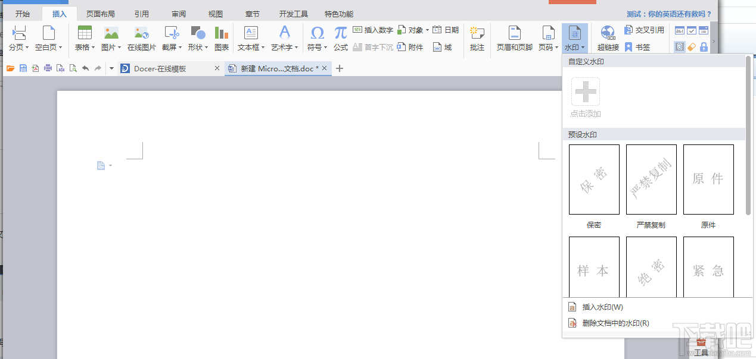Expand the 页码 page number dropdown
Viewport: 756px width, 359px height.
click(546, 47)
